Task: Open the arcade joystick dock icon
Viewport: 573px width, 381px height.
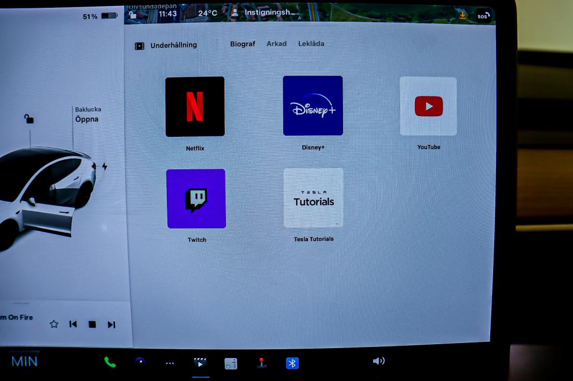Action: (x=261, y=363)
